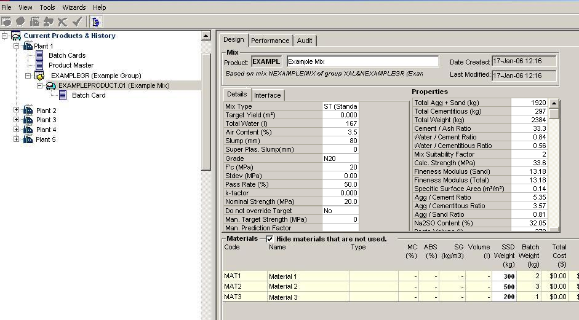Viewport: 579px width, 320px height.
Task: Click the Plant 1 factory icon
Action: tap(28, 46)
